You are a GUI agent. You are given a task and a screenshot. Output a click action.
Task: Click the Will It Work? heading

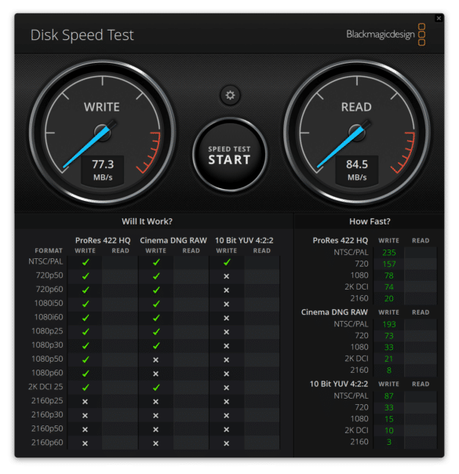pyautogui.click(x=147, y=221)
